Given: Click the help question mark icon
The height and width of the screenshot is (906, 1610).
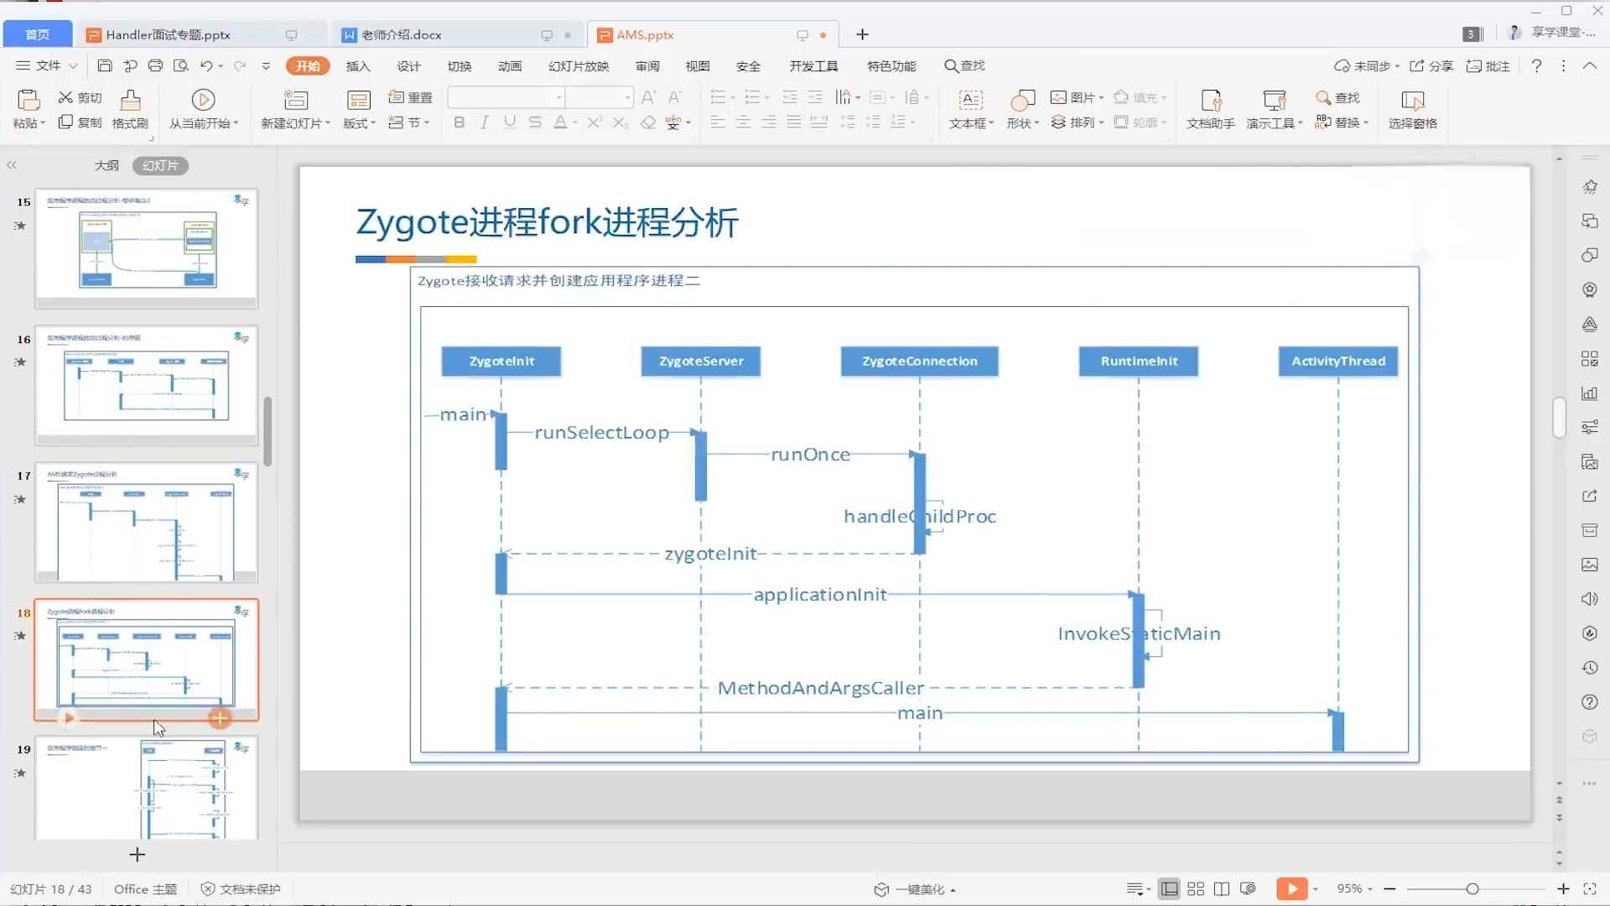Looking at the screenshot, I should 1536,65.
